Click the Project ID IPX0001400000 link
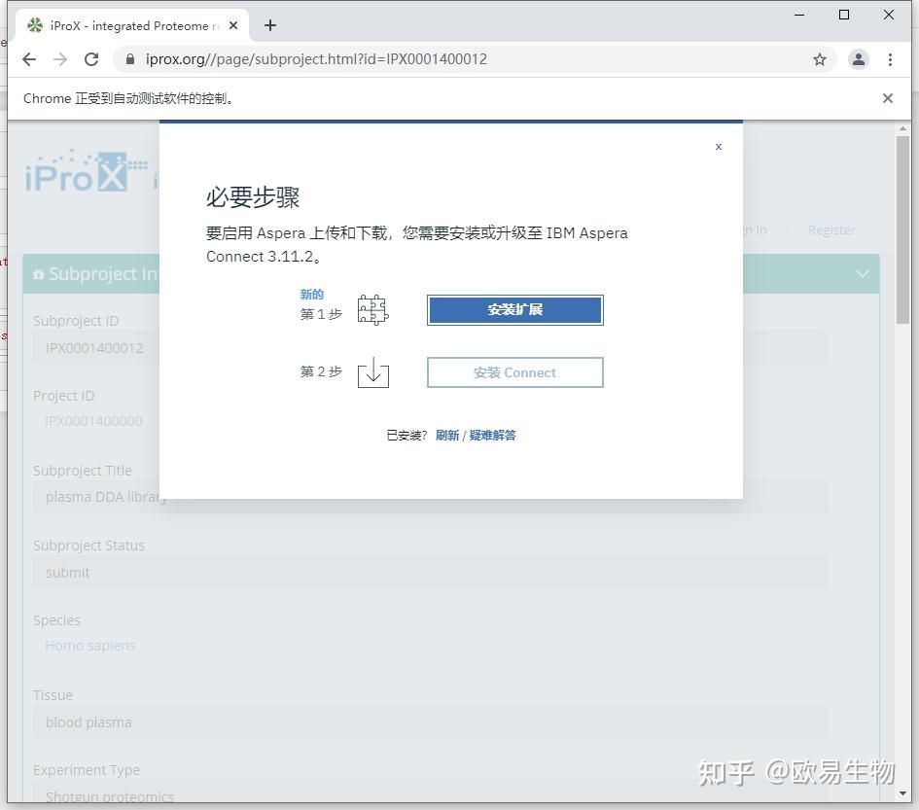Screen dimensions: 919x810 93,421
